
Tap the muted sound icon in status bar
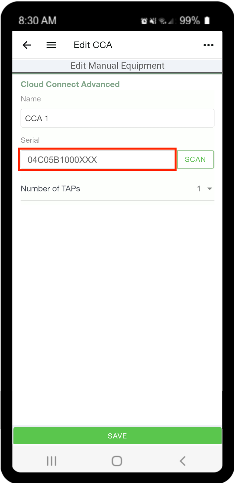(152, 21)
